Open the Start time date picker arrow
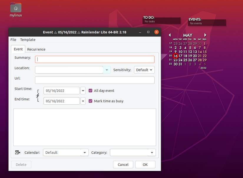Image resolution: width=243 pixels, height=178 pixels. [x=83, y=91]
